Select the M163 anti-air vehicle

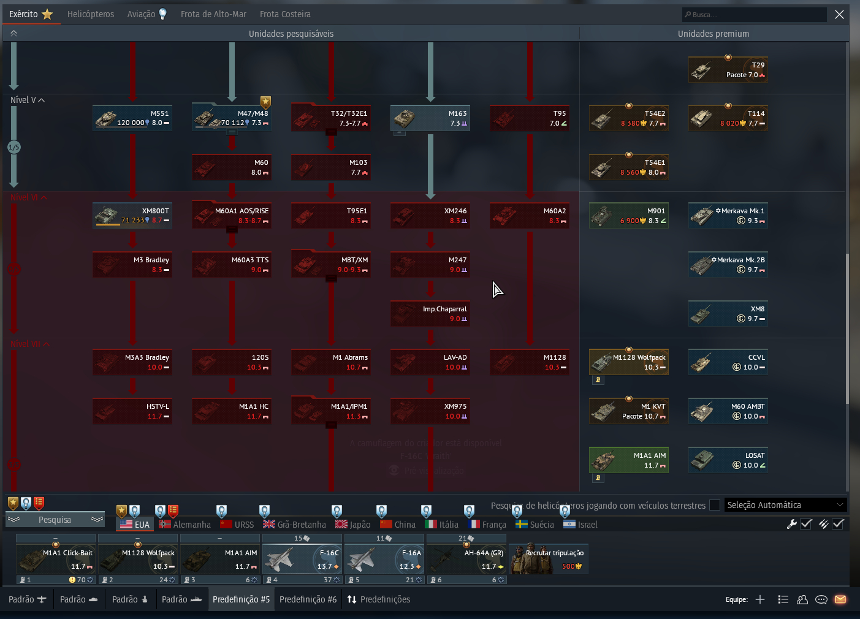[430, 118]
